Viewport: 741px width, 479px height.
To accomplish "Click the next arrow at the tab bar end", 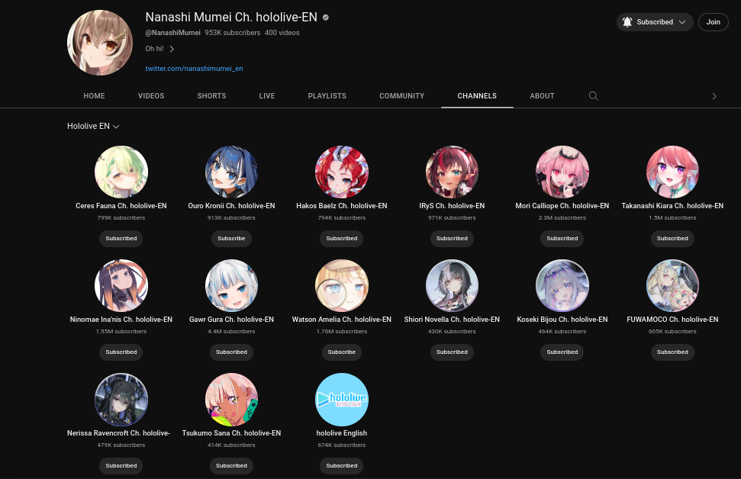I will point(714,96).
